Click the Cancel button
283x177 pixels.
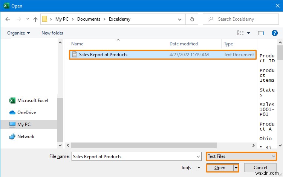pyautogui.click(x=260, y=168)
